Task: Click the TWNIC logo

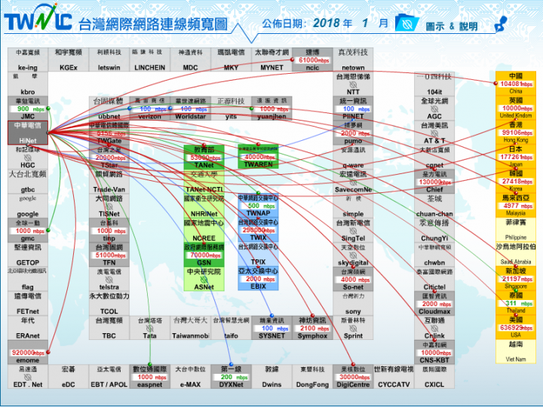Action: pyautogui.click(x=38, y=17)
